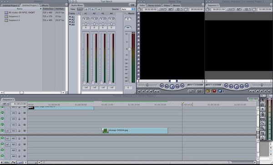The image size is (273, 165).
Task: Switch to the Effects tab in Browser
Action: pos(45,5)
